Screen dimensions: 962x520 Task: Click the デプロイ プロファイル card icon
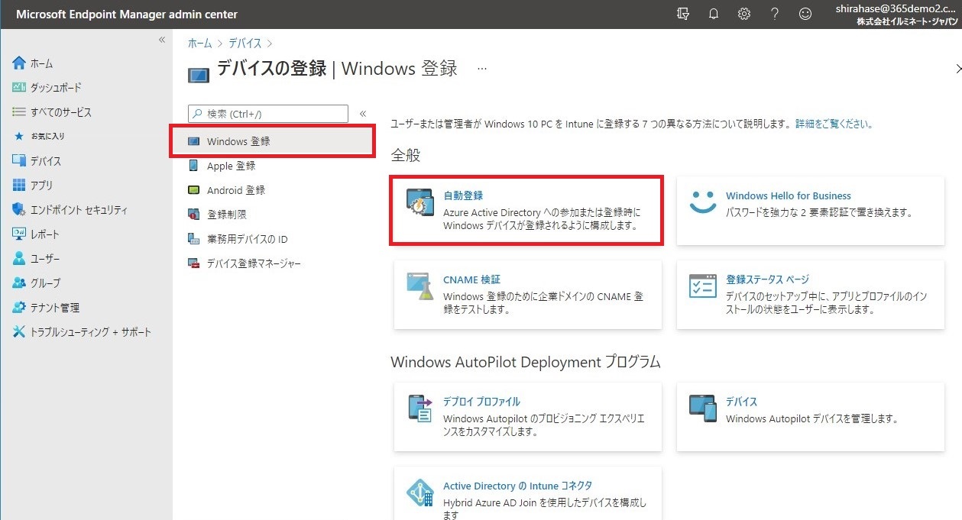pos(419,409)
